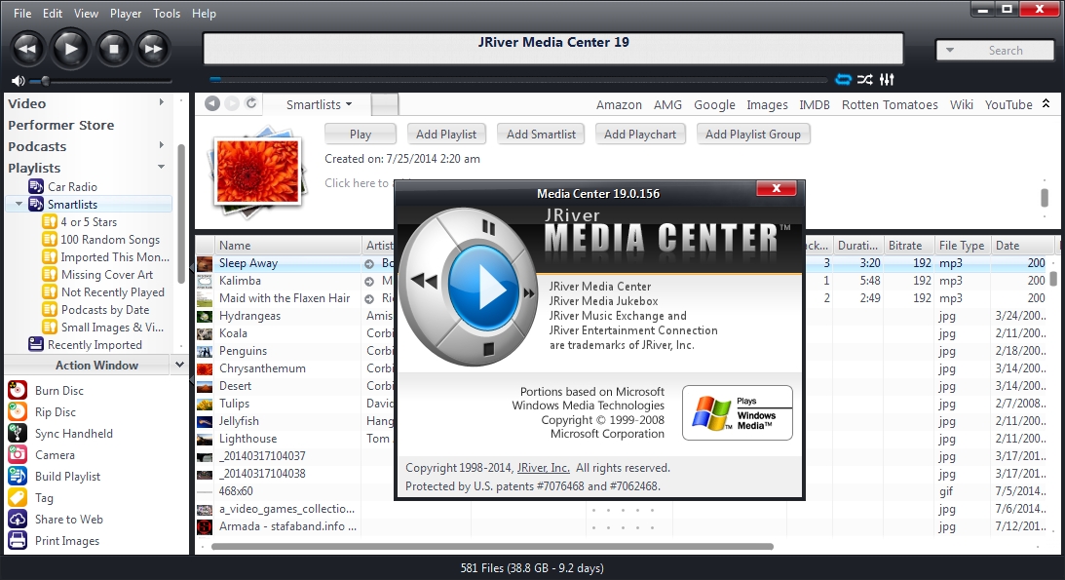Expand the Podcasts section arrow
The image size is (1065, 580).
coord(161,145)
